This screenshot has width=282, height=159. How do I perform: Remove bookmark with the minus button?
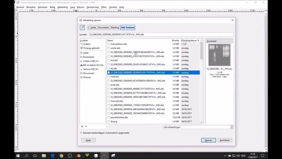click(86, 126)
